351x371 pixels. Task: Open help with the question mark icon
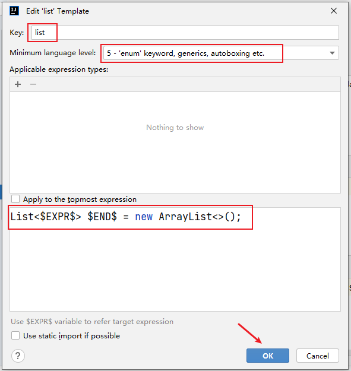tap(18, 356)
